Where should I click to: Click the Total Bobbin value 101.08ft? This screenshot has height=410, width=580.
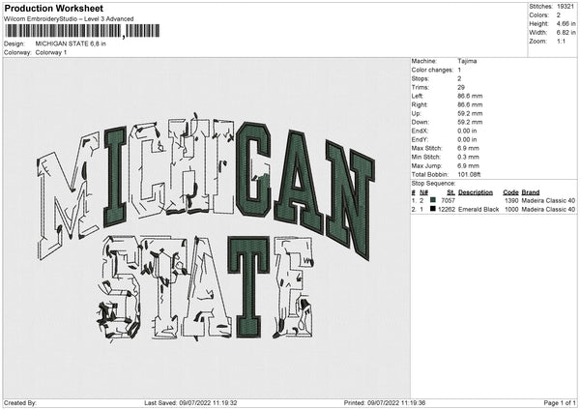click(x=469, y=174)
